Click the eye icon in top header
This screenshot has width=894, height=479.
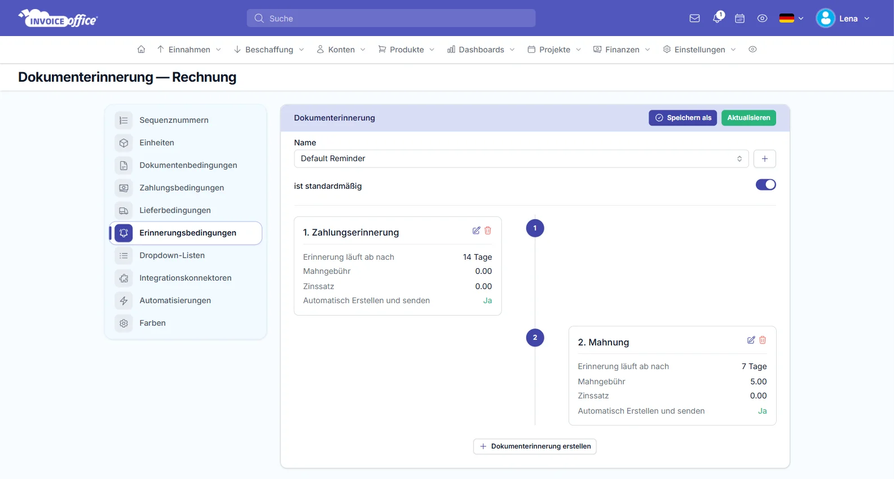point(762,19)
